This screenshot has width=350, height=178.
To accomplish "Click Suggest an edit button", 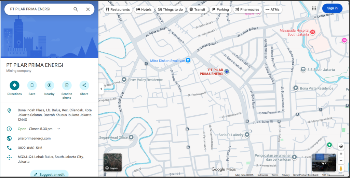I will [x=49, y=174].
